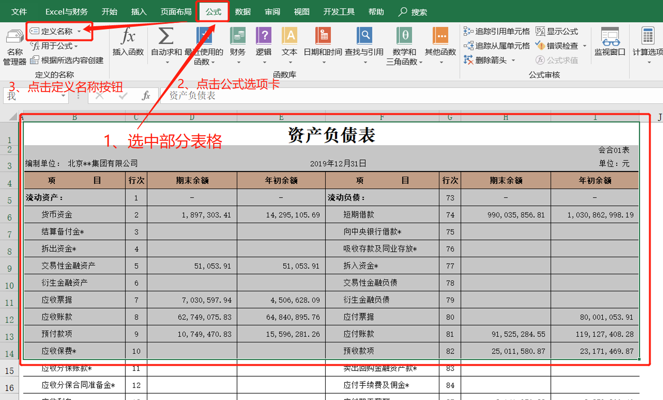Open the Date and Time functions icon
This screenshot has height=400, width=663.
[323, 36]
